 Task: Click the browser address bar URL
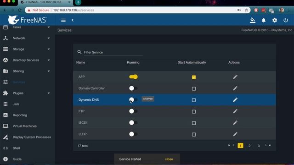(73, 10)
